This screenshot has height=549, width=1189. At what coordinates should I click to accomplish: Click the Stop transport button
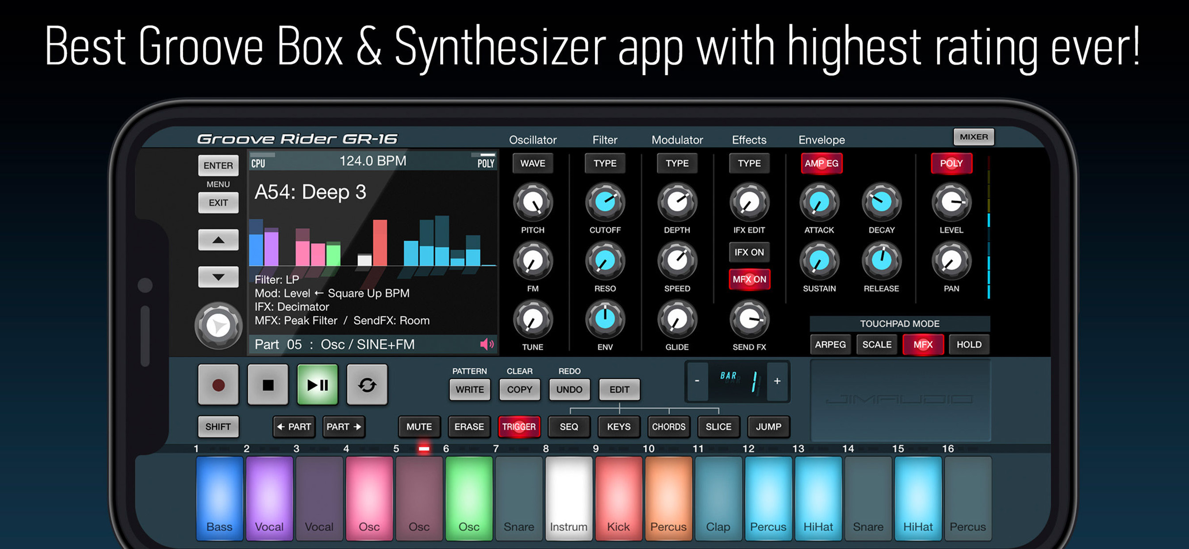268,385
